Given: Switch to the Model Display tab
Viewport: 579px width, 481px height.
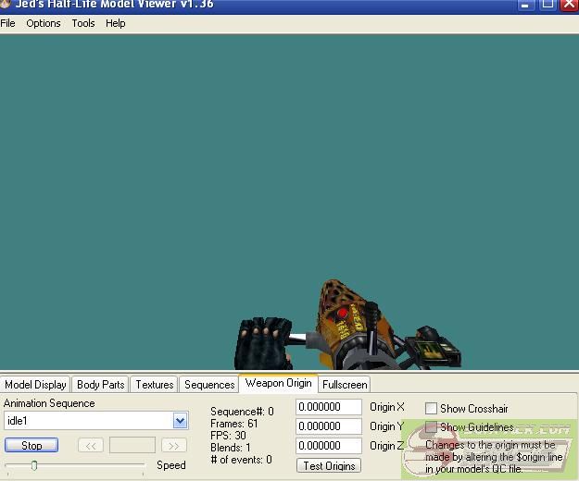Looking at the screenshot, I should [35, 385].
